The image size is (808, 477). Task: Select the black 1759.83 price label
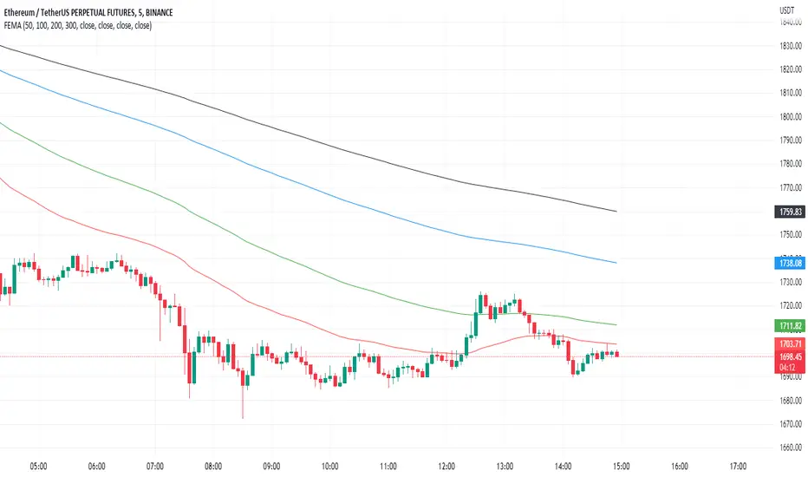point(790,212)
